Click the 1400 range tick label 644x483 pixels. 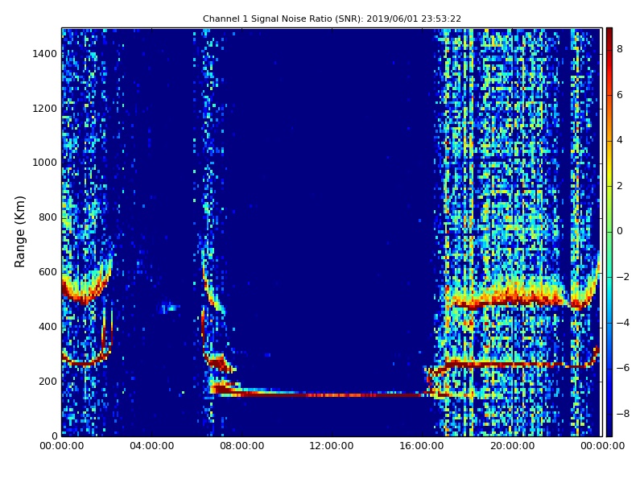[45, 54]
